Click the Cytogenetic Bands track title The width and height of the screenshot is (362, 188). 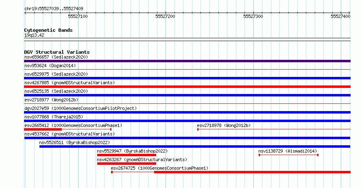48,30
